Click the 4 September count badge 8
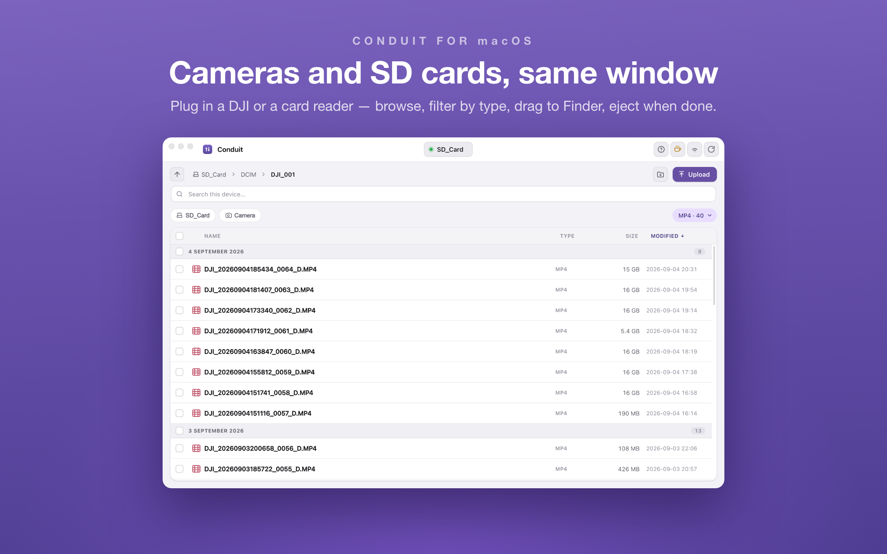 pyautogui.click(x=700, y=252)
